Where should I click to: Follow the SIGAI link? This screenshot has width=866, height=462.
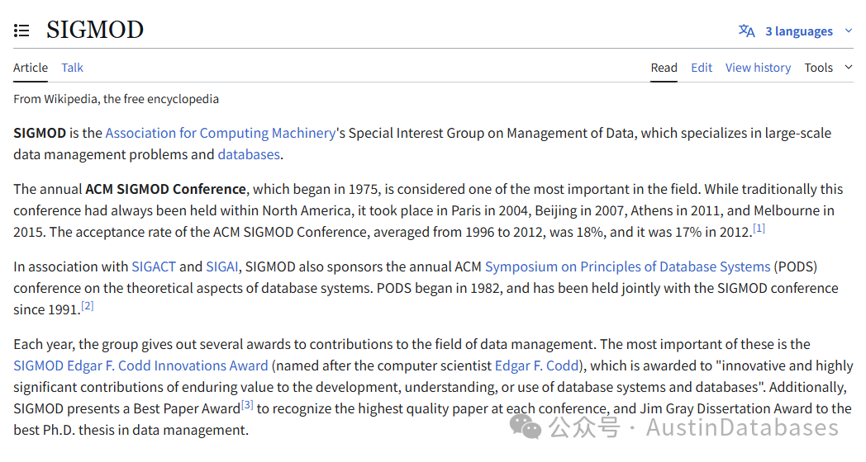222,266
